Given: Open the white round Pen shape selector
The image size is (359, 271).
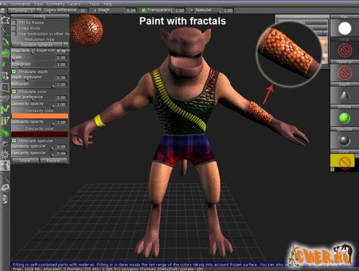Looking at the screenshot, I should pyautogui.click(x=345, y=28).
